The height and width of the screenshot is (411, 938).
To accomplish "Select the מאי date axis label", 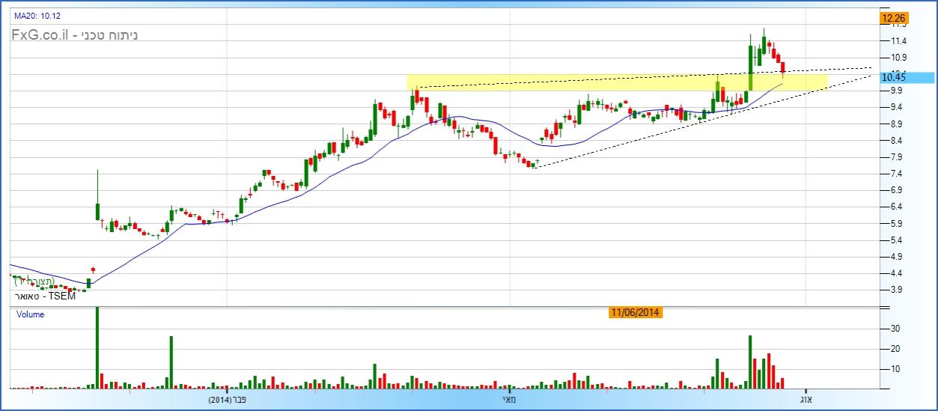I will point(508,401).
